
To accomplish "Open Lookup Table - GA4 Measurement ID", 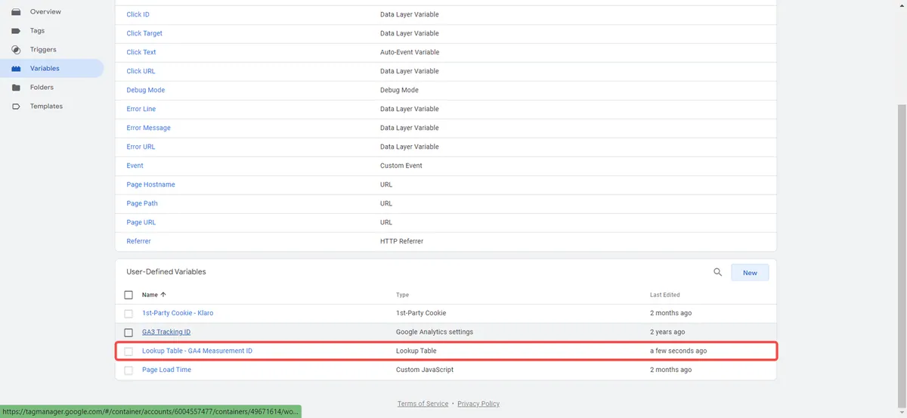I will coord(197,351).
